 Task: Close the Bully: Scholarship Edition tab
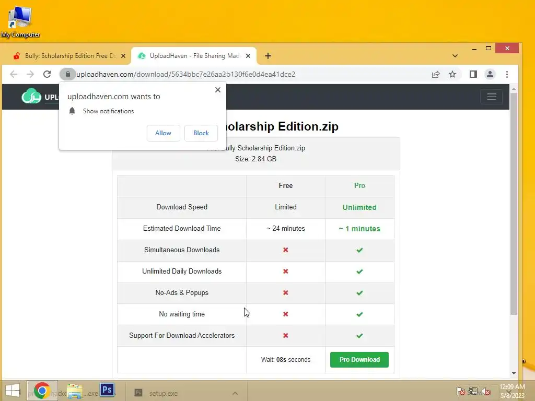pyautogui.click(x=123, y=56)
